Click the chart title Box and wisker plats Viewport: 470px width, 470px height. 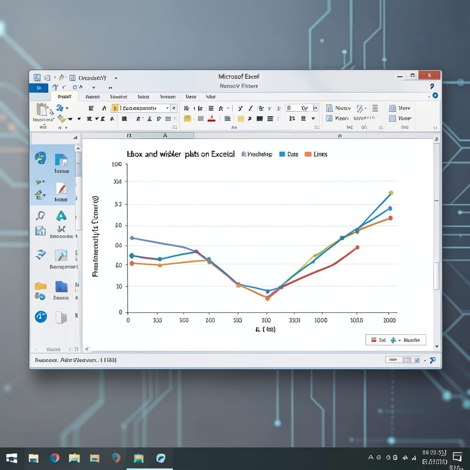tap(181, 154)
